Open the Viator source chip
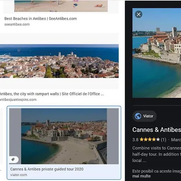The width and height of the screenshot is (181, 181). tap(144, 116)
